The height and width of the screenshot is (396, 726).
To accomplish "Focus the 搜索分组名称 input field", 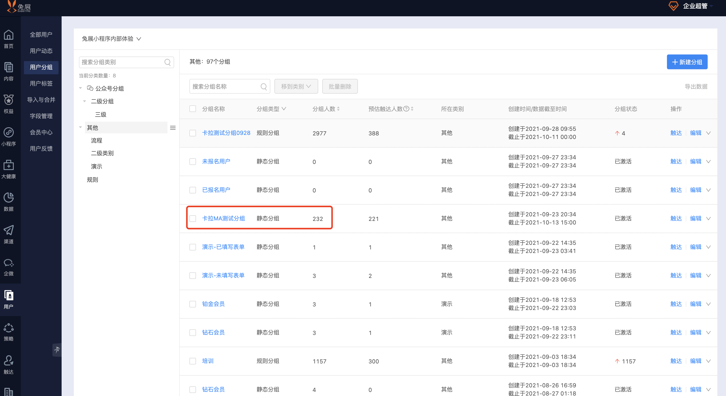I will tap(230, 87).
